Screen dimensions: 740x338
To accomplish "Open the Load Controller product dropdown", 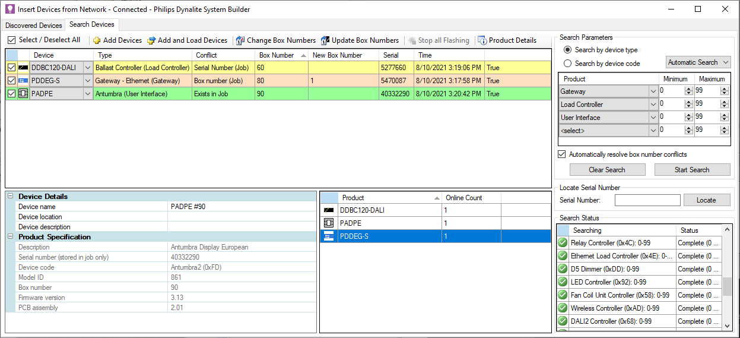I will (653, 105).
